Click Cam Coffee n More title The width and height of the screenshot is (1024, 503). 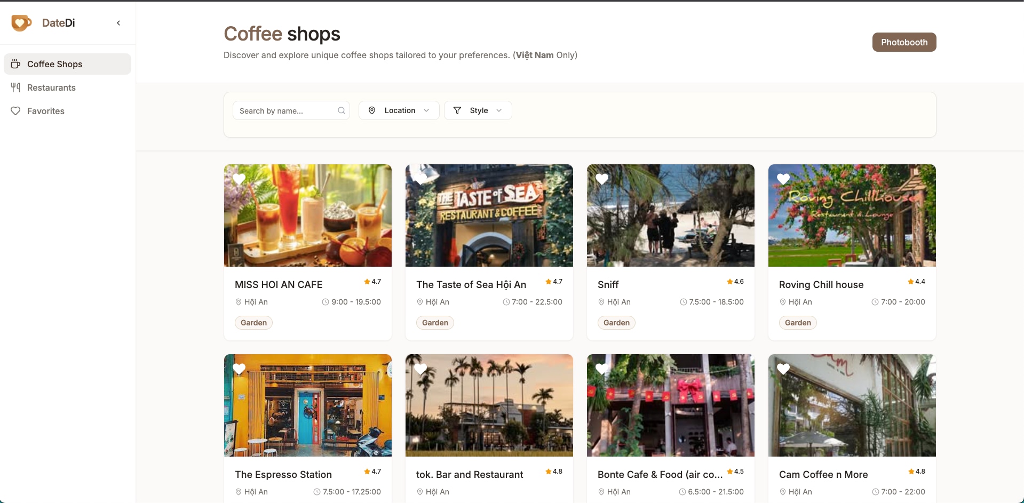823,475
